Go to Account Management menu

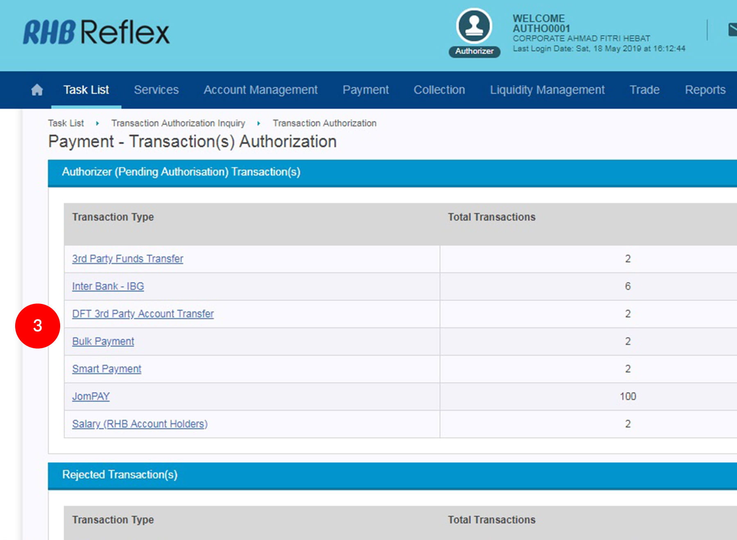coord(260,90)
